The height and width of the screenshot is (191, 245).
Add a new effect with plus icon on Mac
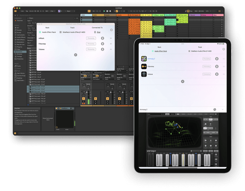75,55
